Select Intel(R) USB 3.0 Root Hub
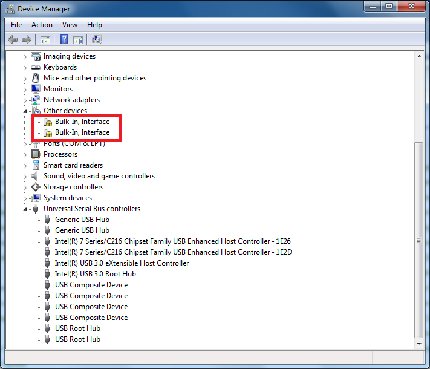Screen dimensions: 430x369 96,274
